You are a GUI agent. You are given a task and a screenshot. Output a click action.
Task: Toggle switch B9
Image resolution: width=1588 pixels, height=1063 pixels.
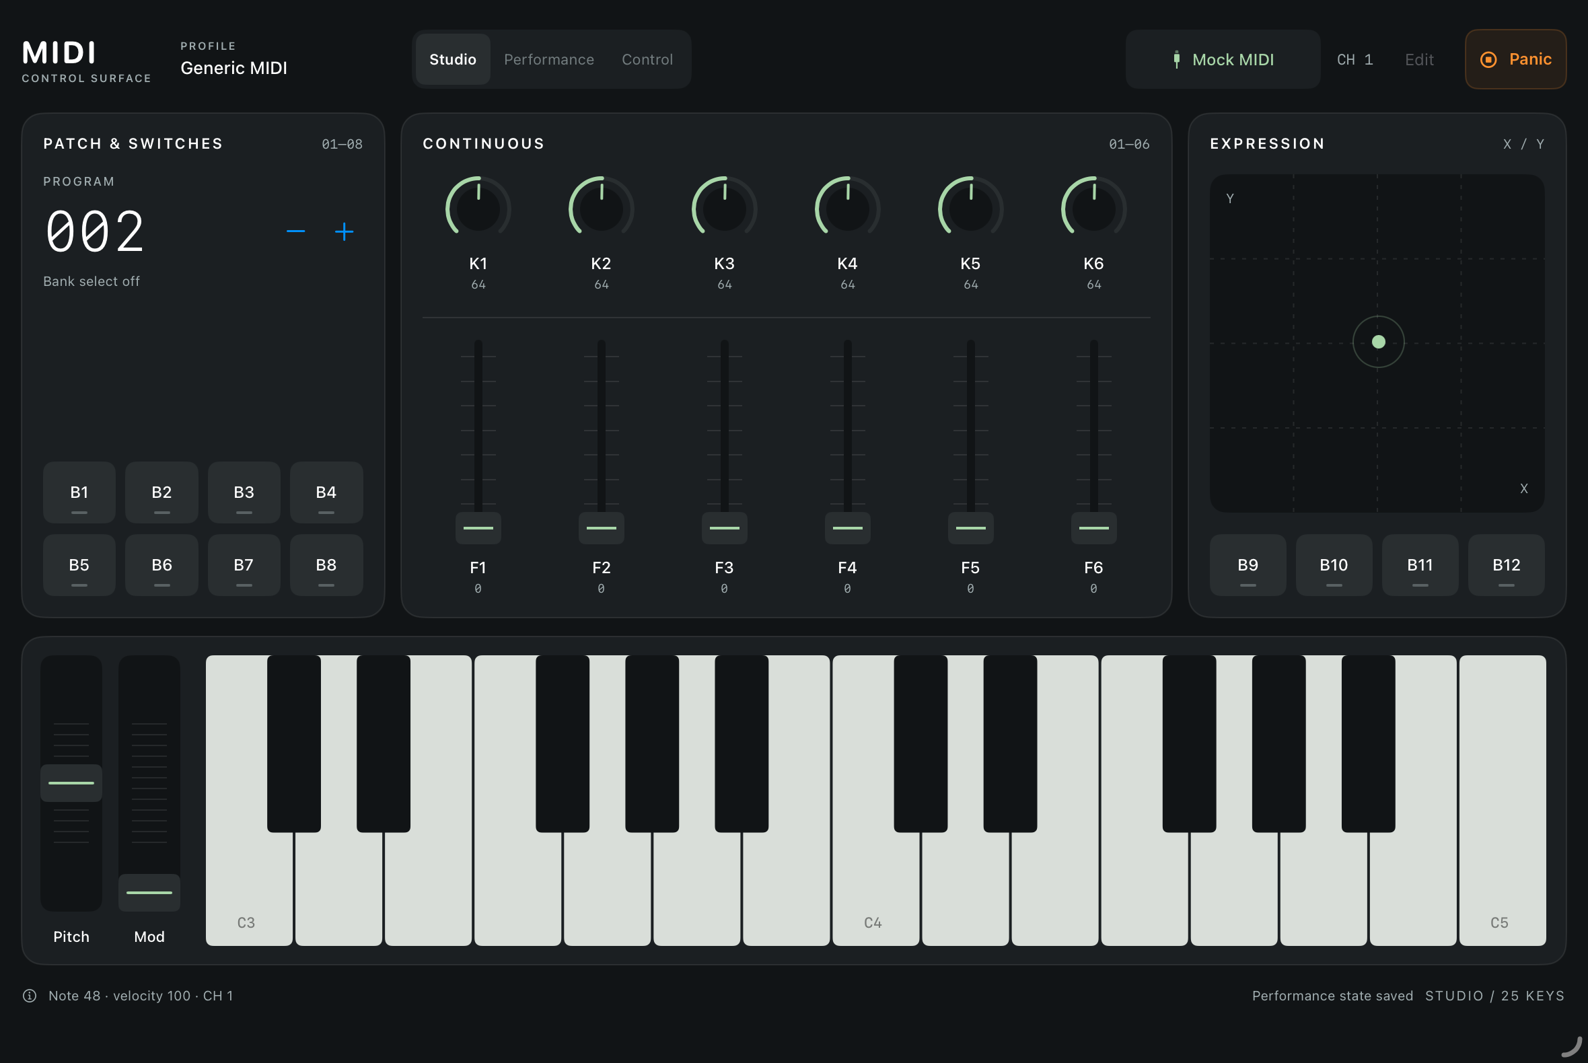pyautogui.click(x=1248, y=564)
